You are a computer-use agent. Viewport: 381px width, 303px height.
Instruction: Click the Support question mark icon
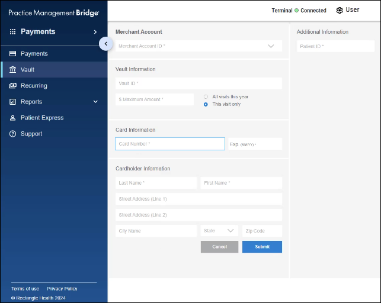(12, 134)
